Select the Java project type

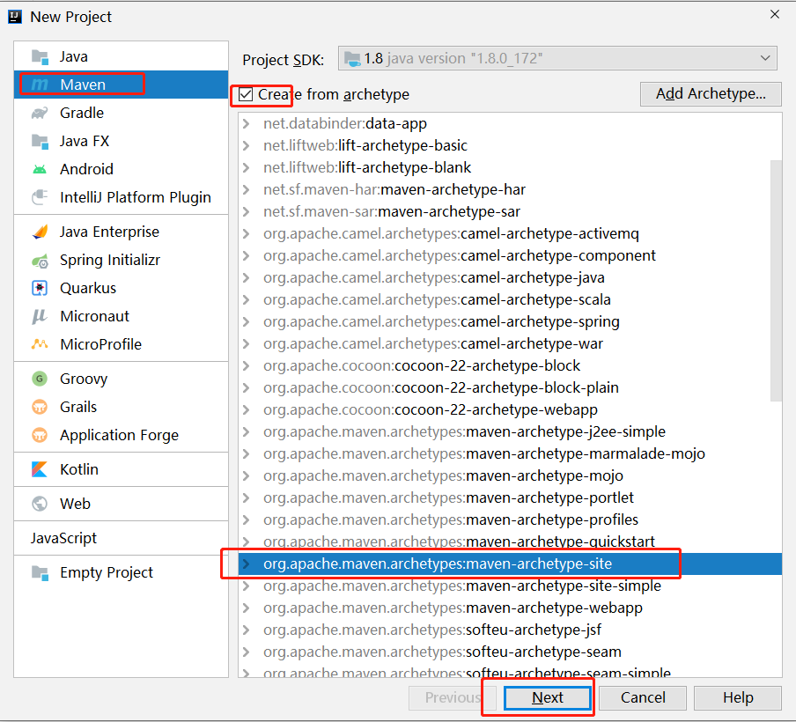tap(122, 57)
